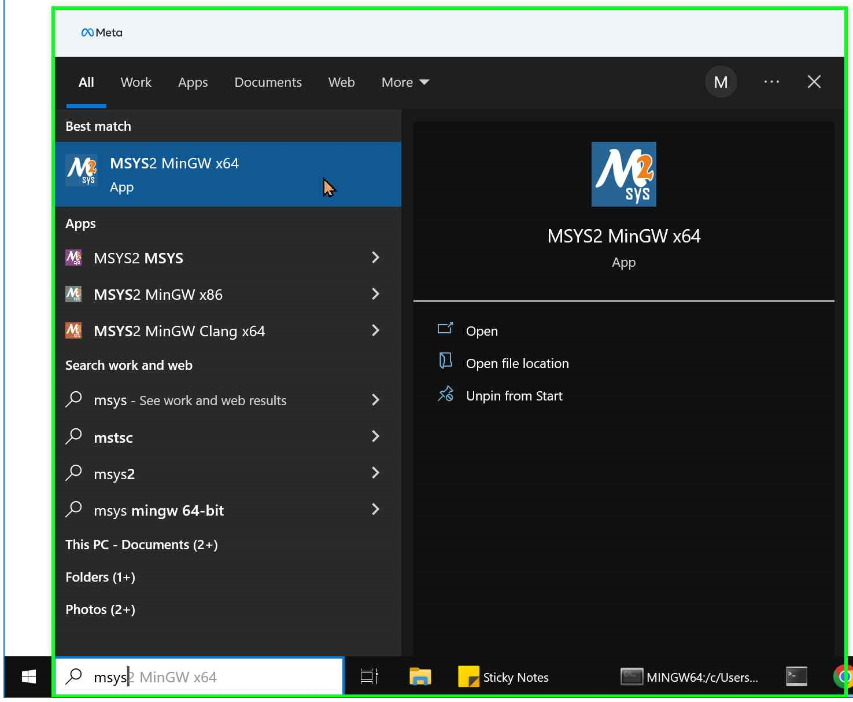Show Photos (2+) results

pos(100,609)
